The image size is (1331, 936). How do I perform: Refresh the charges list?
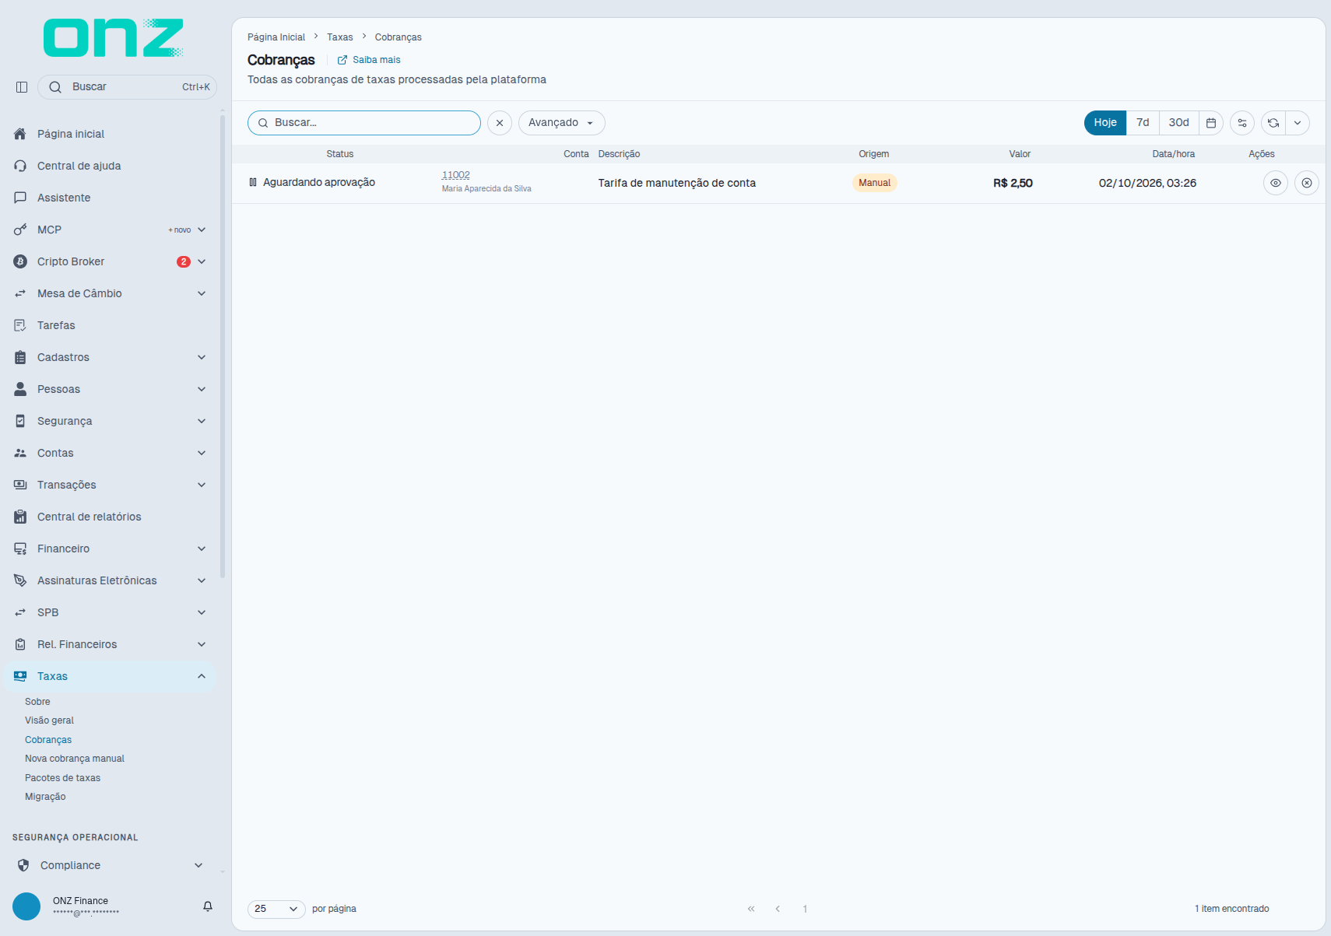pyautogui.click(x=1273, y=123)
